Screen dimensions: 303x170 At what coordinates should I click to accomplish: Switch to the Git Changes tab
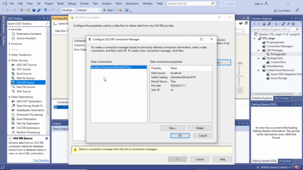(x=282, y=98)
